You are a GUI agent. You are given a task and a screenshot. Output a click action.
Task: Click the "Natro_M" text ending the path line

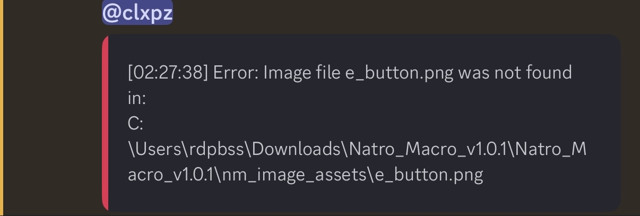coord(551,149)
